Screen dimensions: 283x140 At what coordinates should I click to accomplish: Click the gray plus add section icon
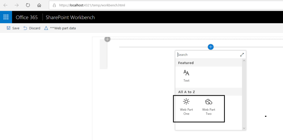click(x=107, y=39)
